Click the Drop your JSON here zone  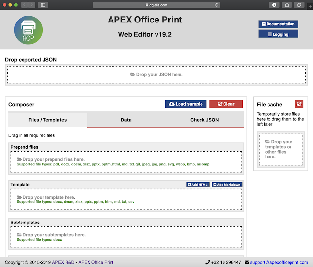[x=156, y=75]
